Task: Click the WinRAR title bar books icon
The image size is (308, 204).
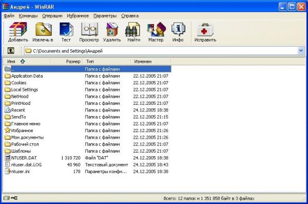Action: [x=6, y=7]
